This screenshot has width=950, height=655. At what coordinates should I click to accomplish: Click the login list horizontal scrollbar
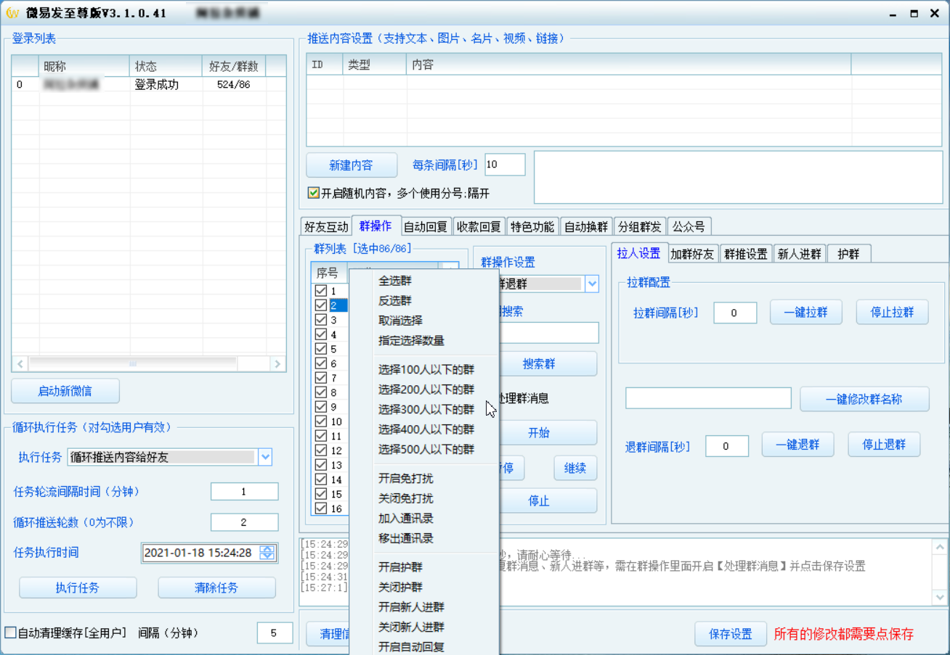click(149, 363)
